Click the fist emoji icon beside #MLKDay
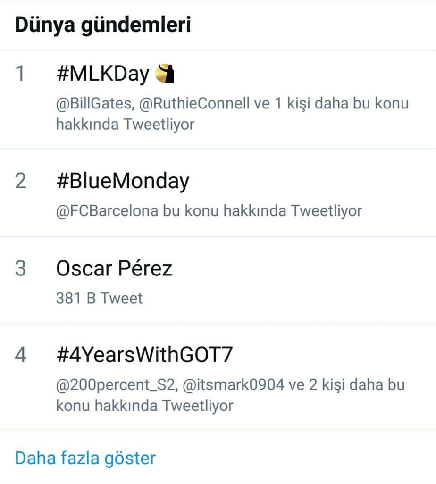This screenshot has width=436, height=484. point(165,74)
